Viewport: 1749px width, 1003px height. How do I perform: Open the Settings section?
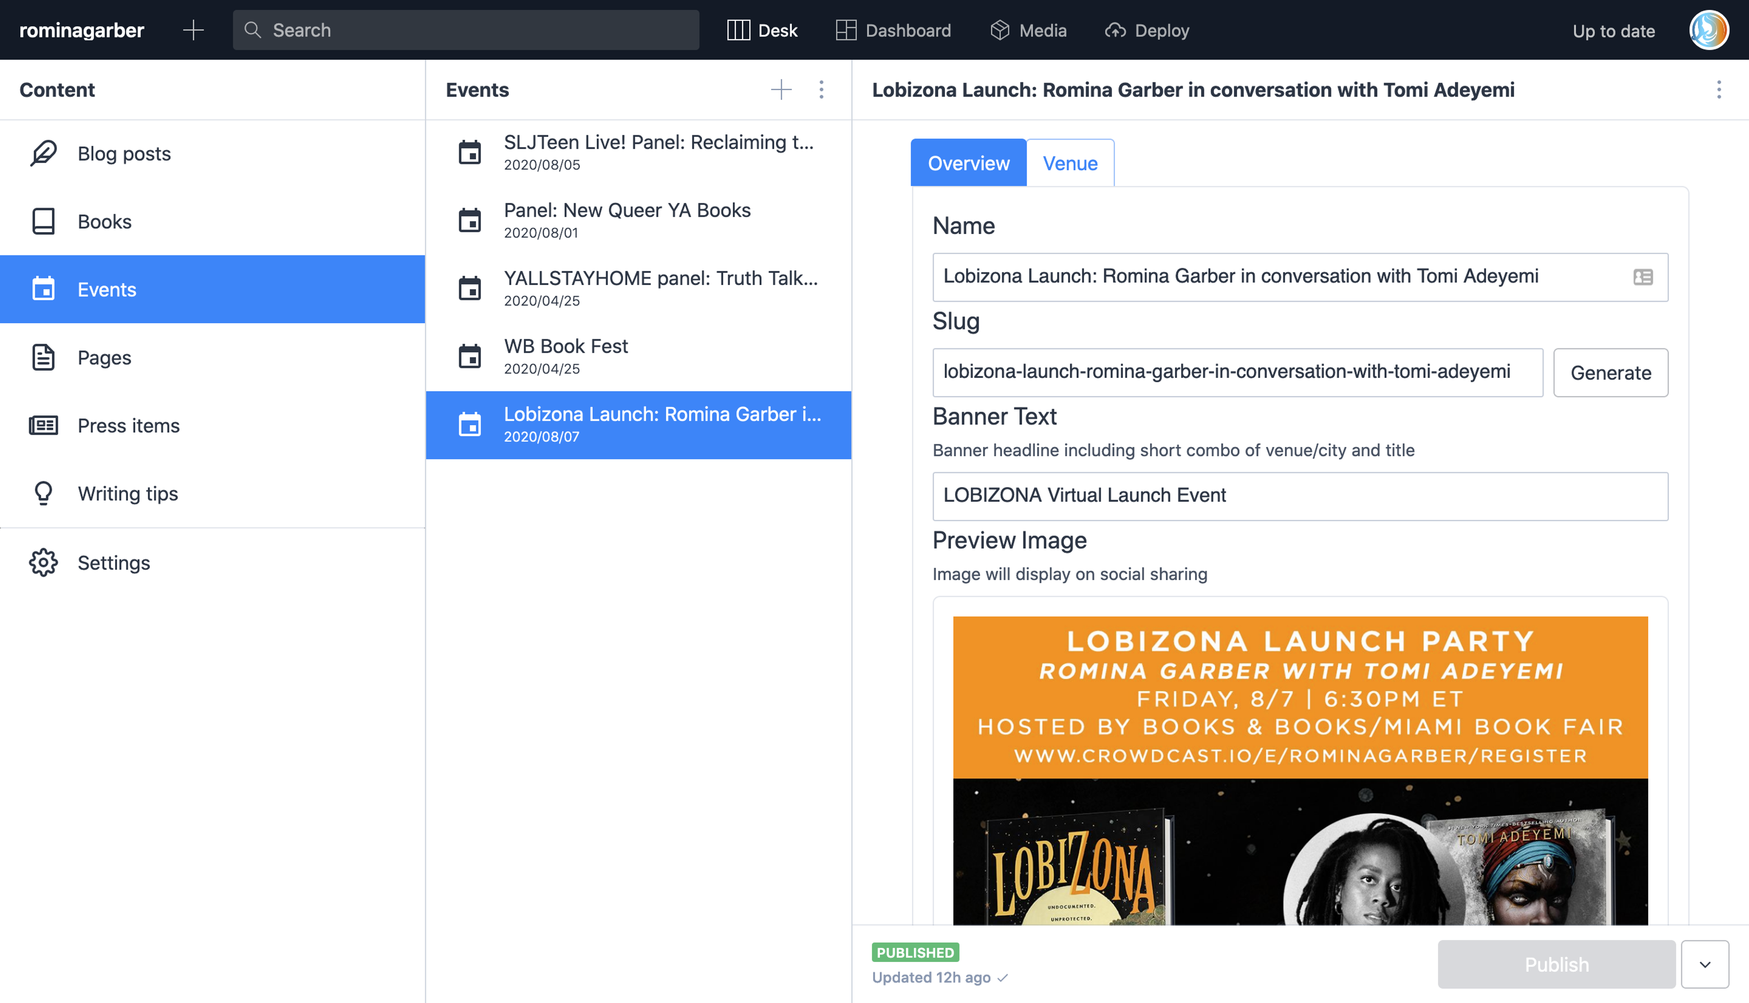[x=114, y=563]
